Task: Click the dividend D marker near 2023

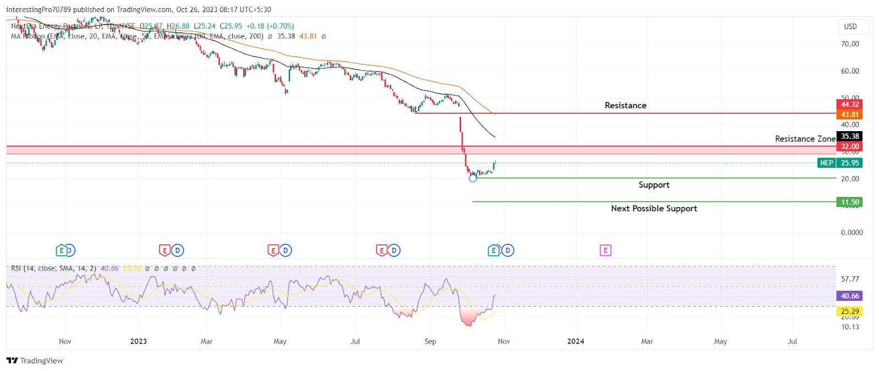Action: click(177, 251)
